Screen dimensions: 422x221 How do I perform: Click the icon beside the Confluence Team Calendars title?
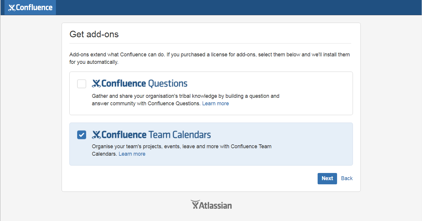click(96, 135)
